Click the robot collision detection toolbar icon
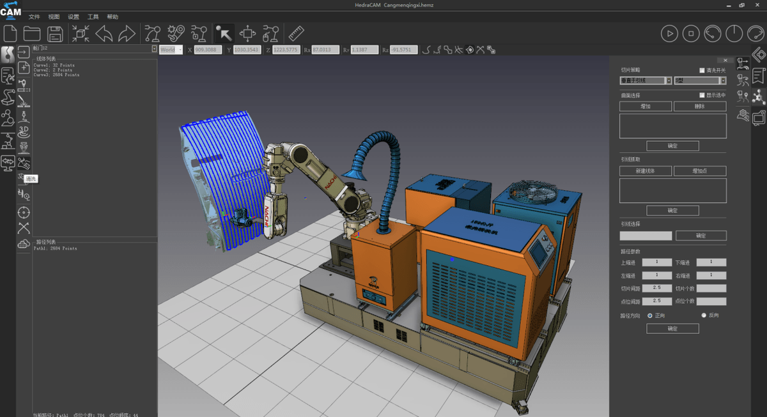767x417 pixels. point(176,33)
